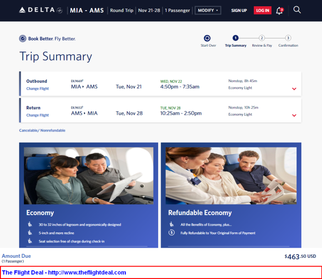Click Nonstop, 10h 25m text

[x=243, y=108]
